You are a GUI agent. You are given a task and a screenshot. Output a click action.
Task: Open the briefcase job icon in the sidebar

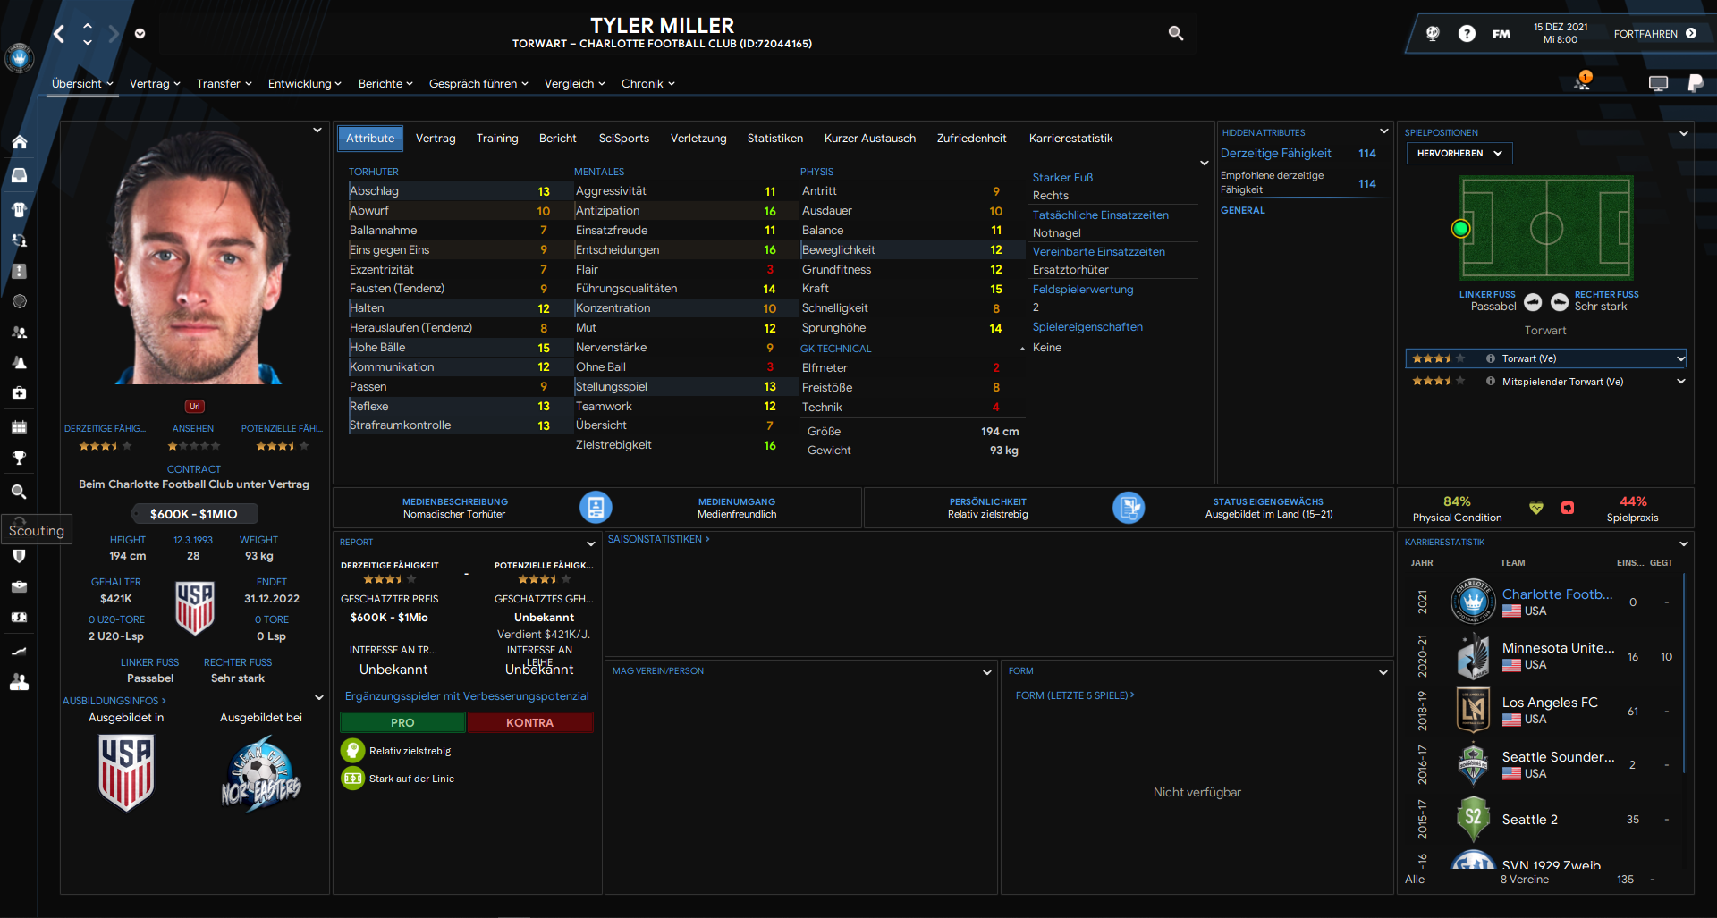19,586
